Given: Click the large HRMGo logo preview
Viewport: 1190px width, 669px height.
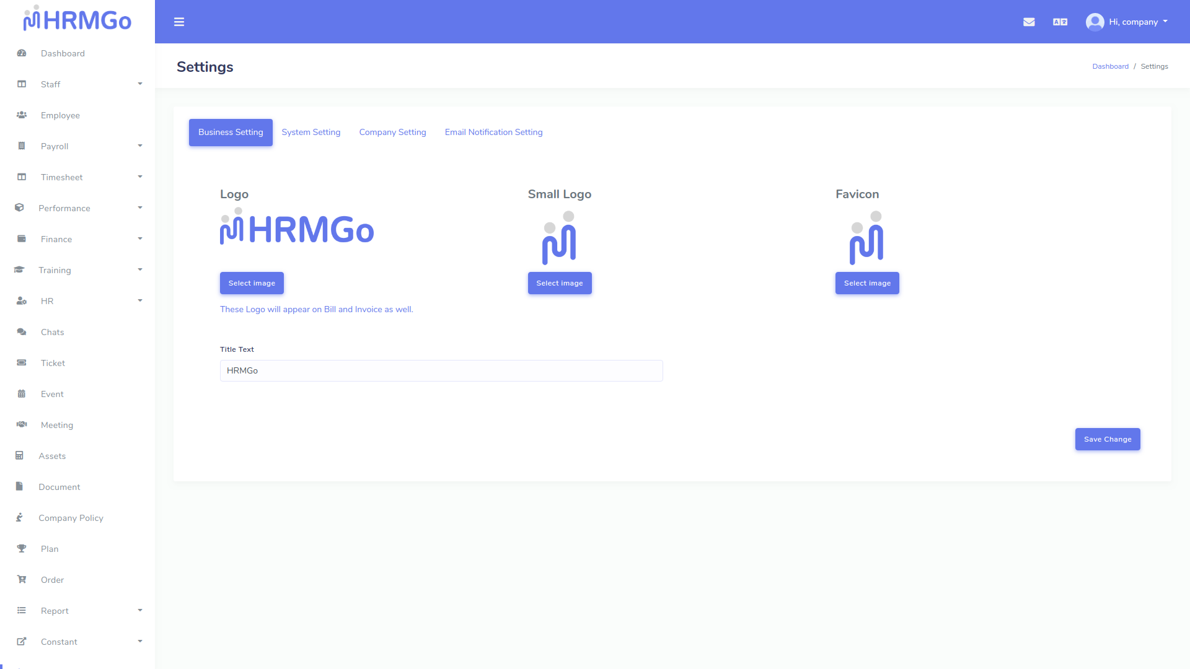Looking at the screenshot, I should pyautogui.click(x=297, y=227).
